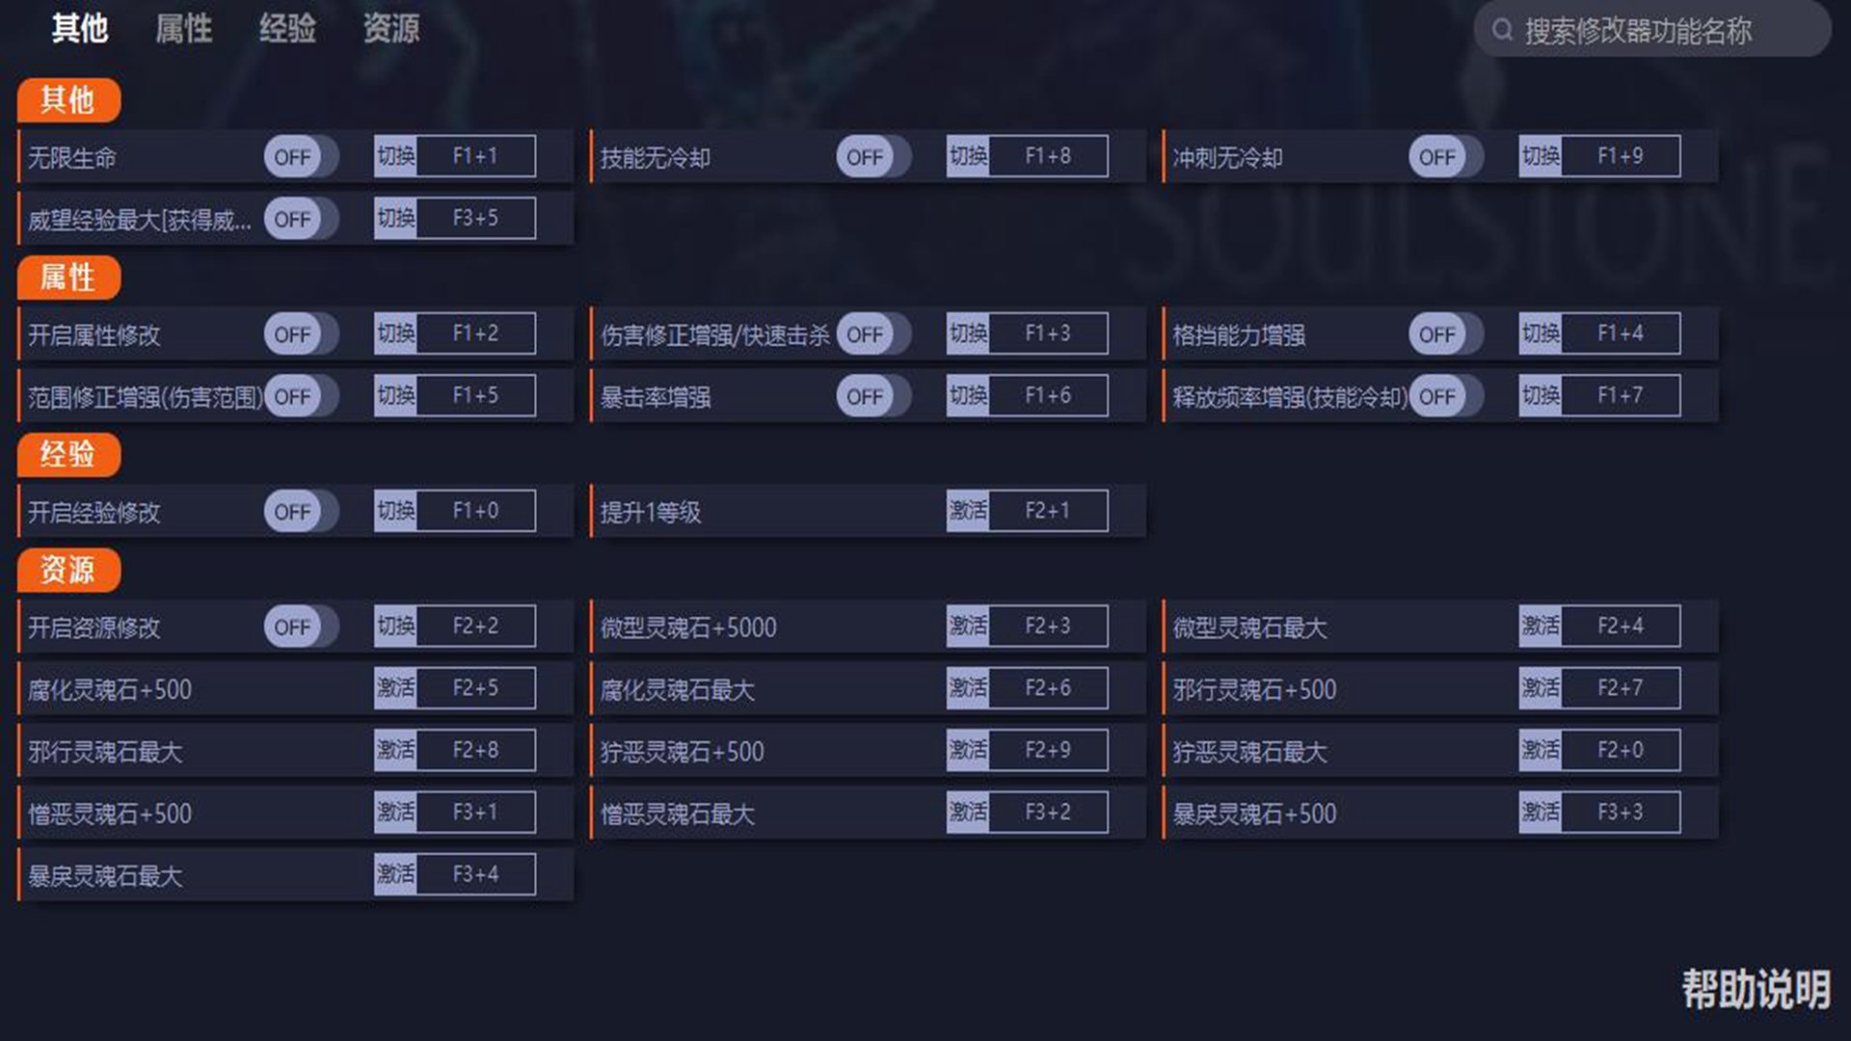Click the 提升1等级 激活 button
The image size is (1851, 1041).
968,511
